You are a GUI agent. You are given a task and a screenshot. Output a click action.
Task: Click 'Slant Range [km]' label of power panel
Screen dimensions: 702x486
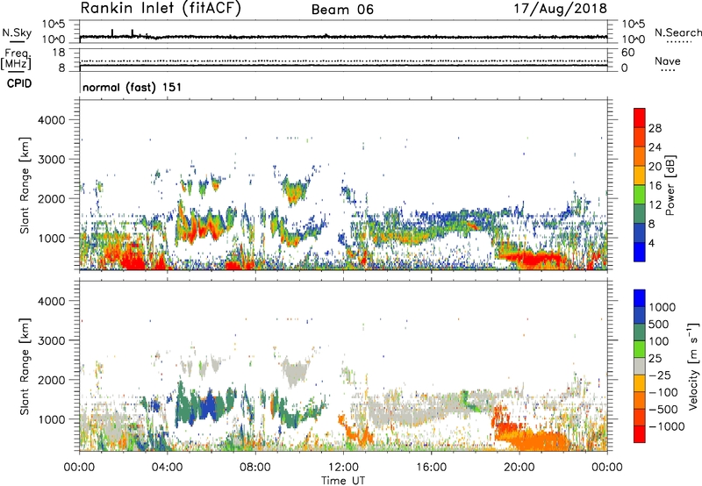click(x=25, y=185)
